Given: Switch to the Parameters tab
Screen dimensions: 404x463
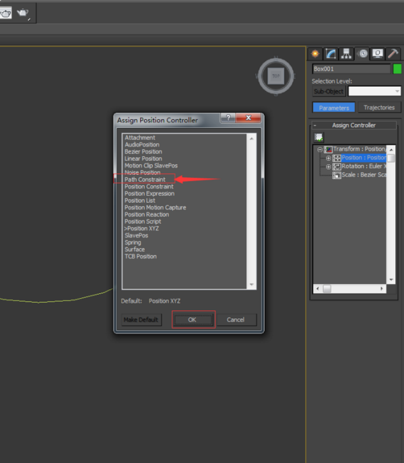Looking at the screenshot, I should coord(334,108).
